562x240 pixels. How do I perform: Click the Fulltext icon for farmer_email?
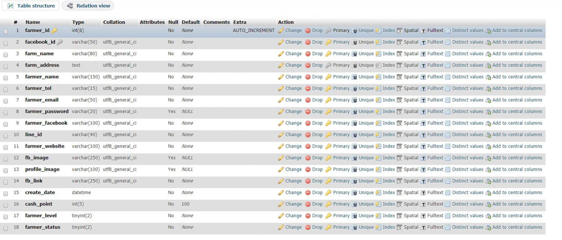[x=423, y=100]
